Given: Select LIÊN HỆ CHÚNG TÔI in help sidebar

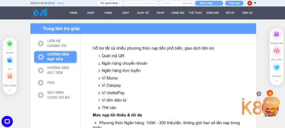Looking at the screenshot, I should click(x=55, y=43).
